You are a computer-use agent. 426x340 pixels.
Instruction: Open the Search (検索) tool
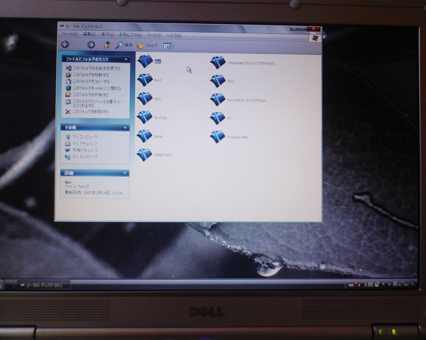tap(124, 45)
